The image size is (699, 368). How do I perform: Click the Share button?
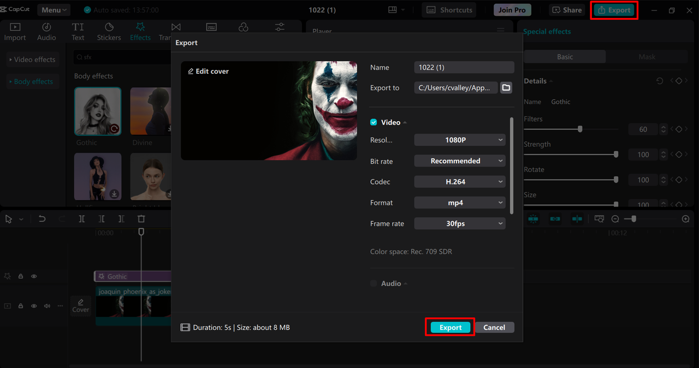tap(567, 10)
